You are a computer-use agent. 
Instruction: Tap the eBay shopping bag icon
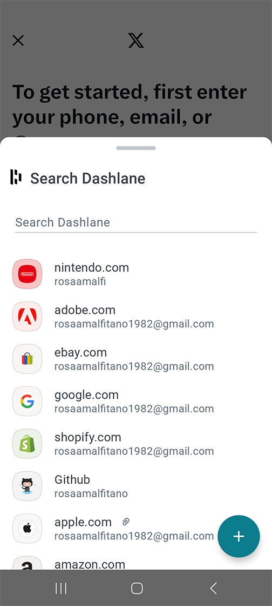[27, 359]
